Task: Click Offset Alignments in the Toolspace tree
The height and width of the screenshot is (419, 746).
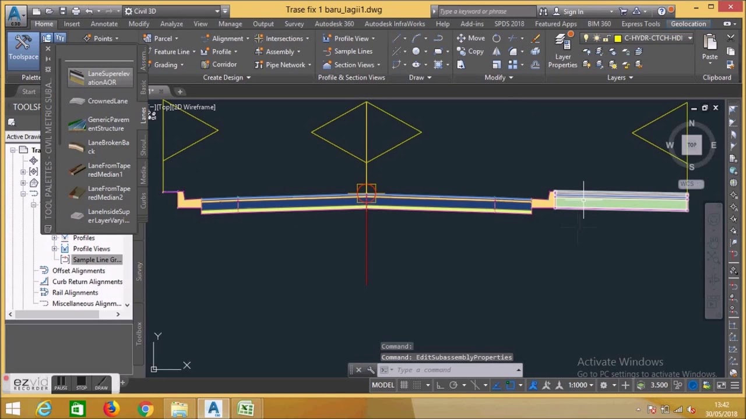Action: [79, 271]
